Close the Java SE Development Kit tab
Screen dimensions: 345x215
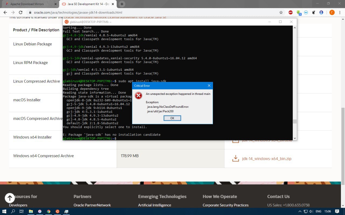coord(113,4)
